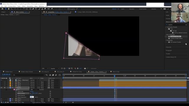
Task: Select the Selection arrow tool
Action: point(6,9)
